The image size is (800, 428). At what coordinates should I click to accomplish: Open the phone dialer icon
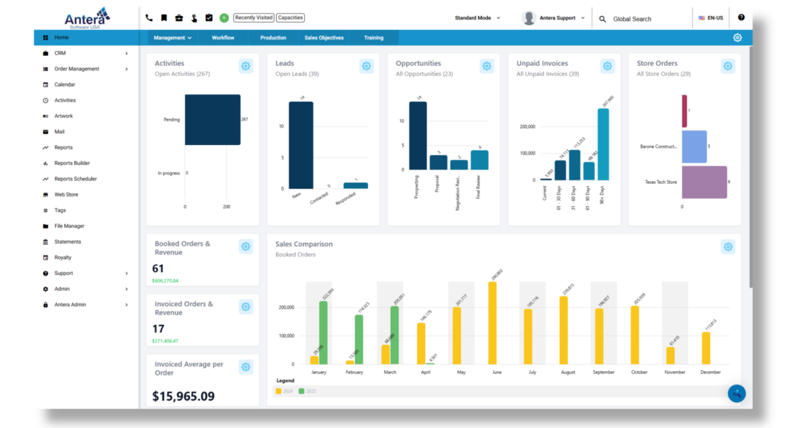(x=148, y=18)
